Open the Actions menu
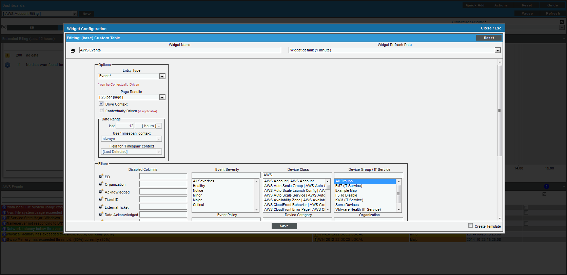Viewport: 567px width, 275px height. (501, 5)
